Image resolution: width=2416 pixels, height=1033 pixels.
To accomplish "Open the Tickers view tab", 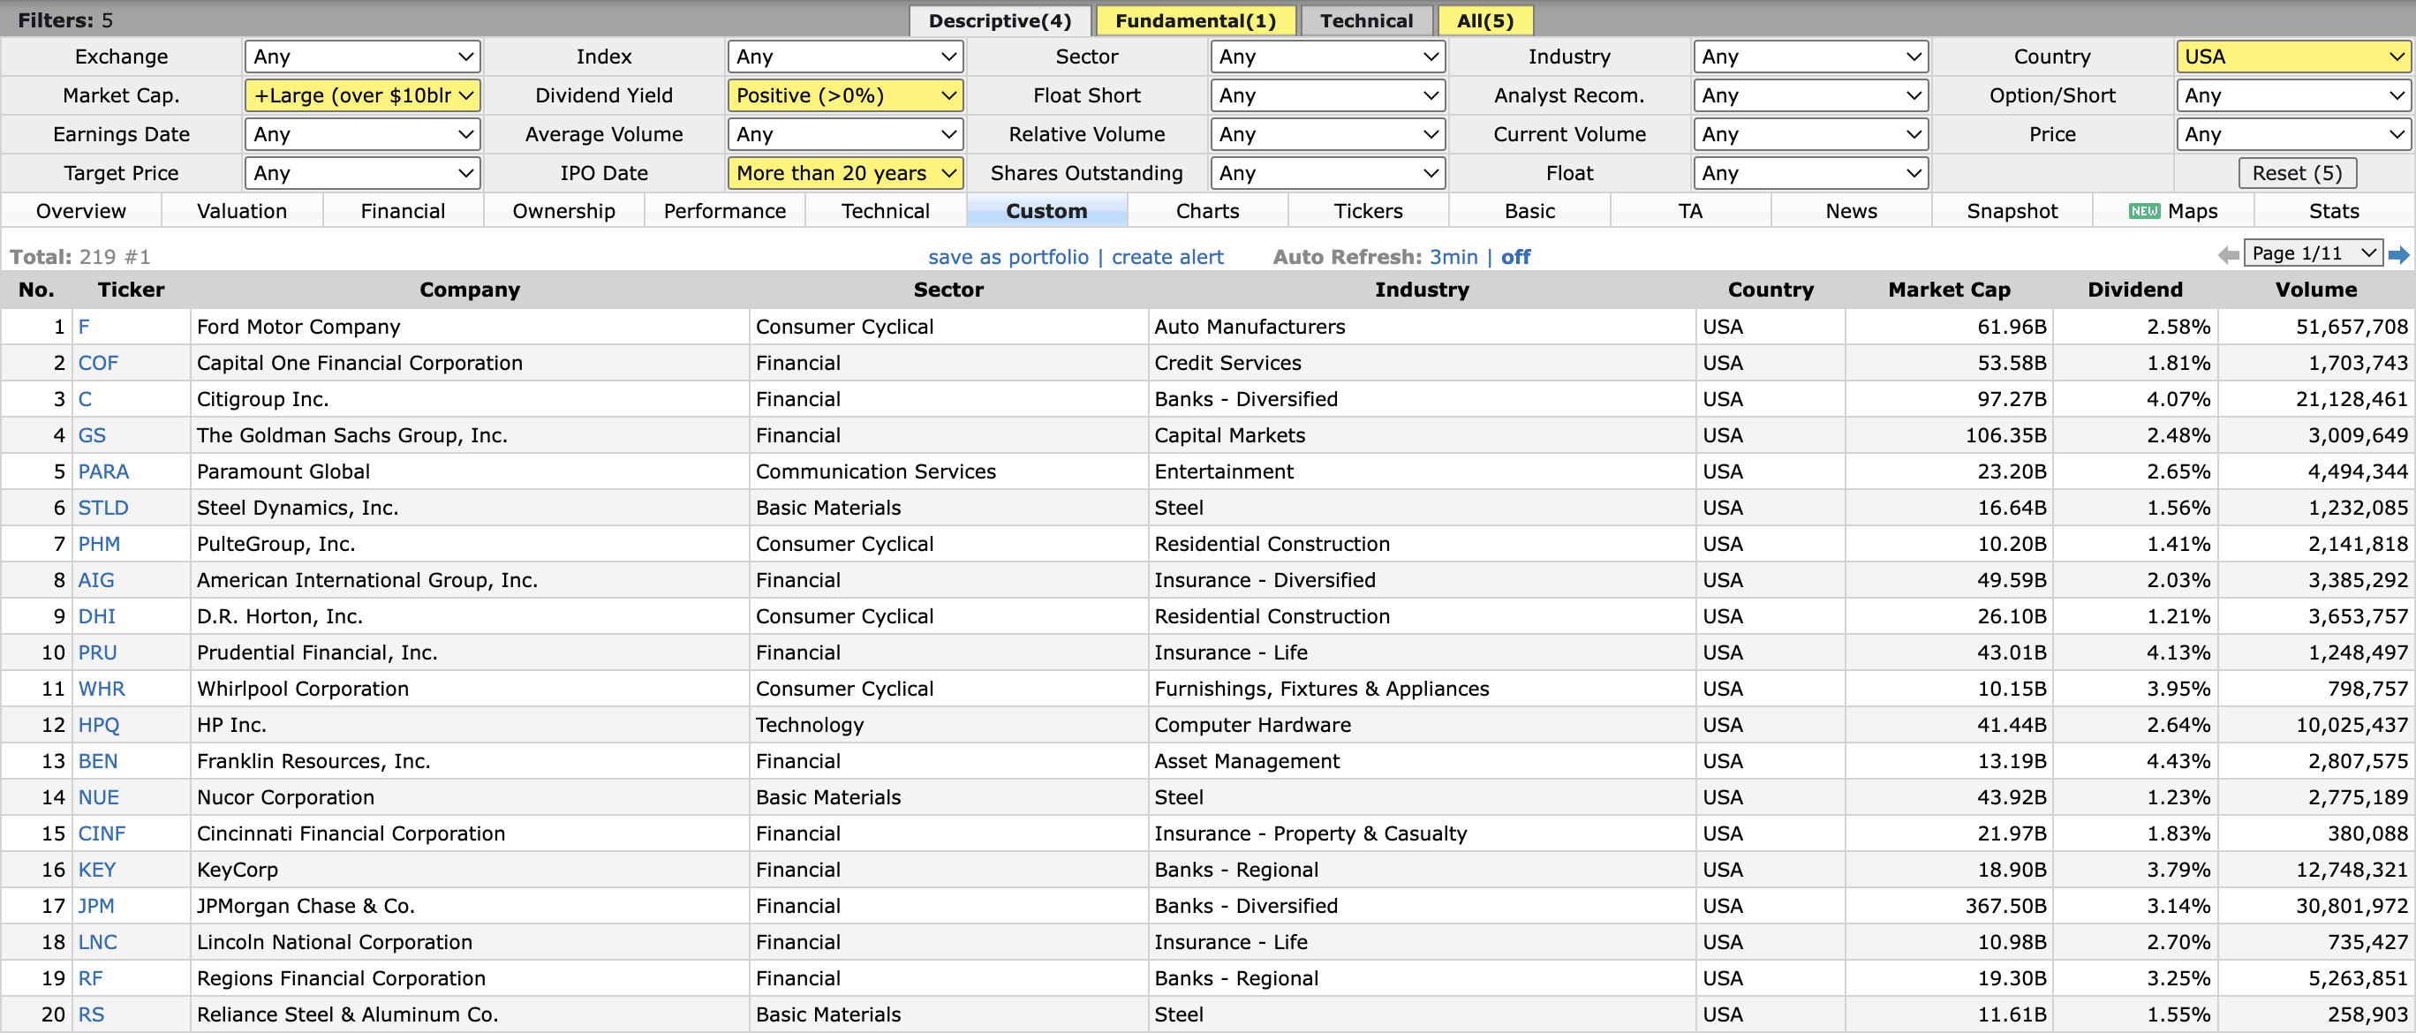I will click(x=1369, y=211).
